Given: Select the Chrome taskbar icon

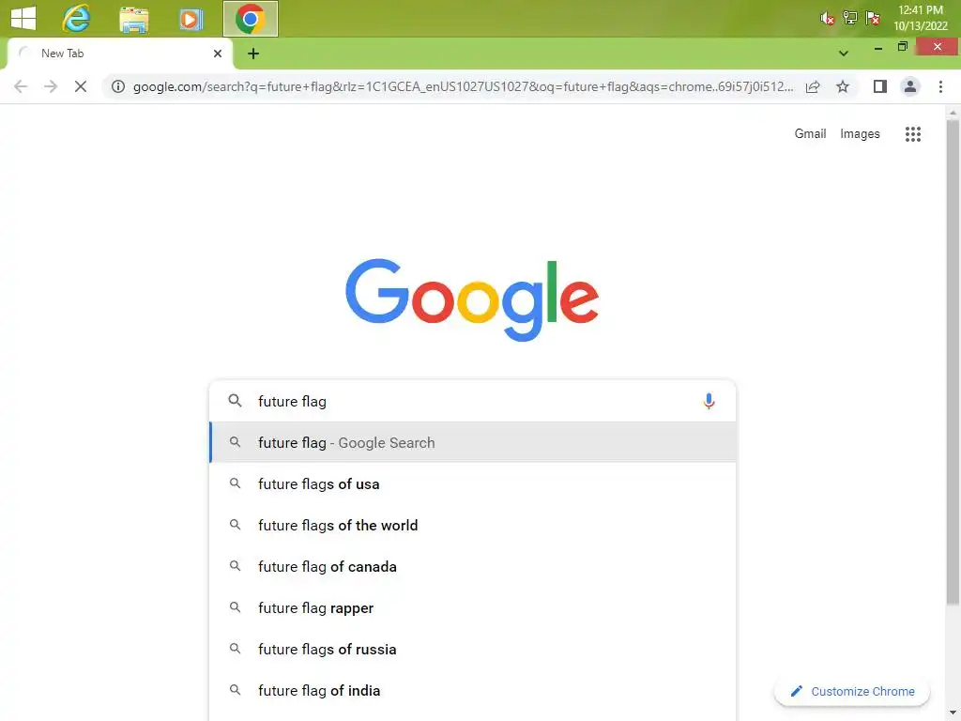Looking at the screenshot, I should click(250, 19).
